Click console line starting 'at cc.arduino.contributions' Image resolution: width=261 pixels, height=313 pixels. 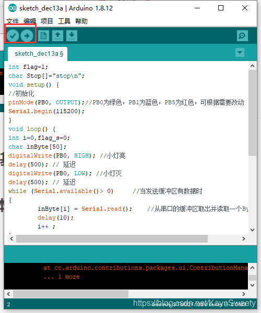[x=146, y=268]
